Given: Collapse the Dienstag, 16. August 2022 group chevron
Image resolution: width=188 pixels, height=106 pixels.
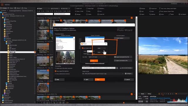Looking at the screenshot, I should pos(135,18).
